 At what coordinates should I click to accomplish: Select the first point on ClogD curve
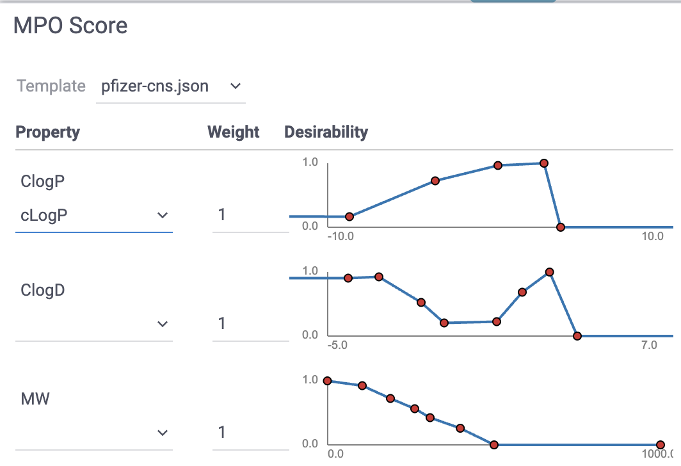tap(348, 278)
